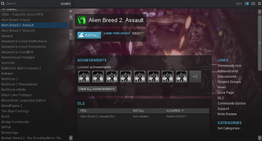Select BioShock Infinite

[x=34, y=90]
